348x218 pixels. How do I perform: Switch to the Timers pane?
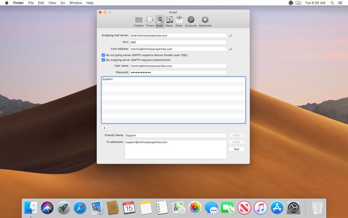(x=150, y=21)
